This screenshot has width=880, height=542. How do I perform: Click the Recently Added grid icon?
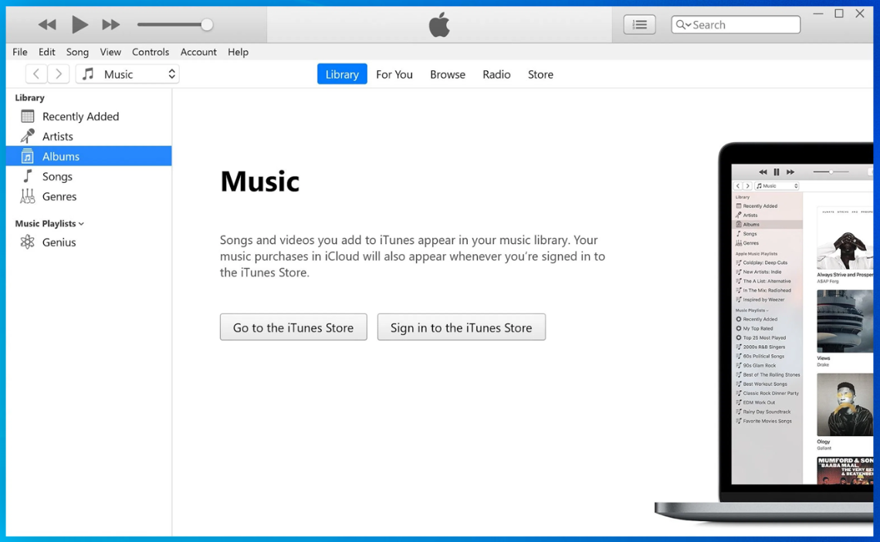[28, 117]
